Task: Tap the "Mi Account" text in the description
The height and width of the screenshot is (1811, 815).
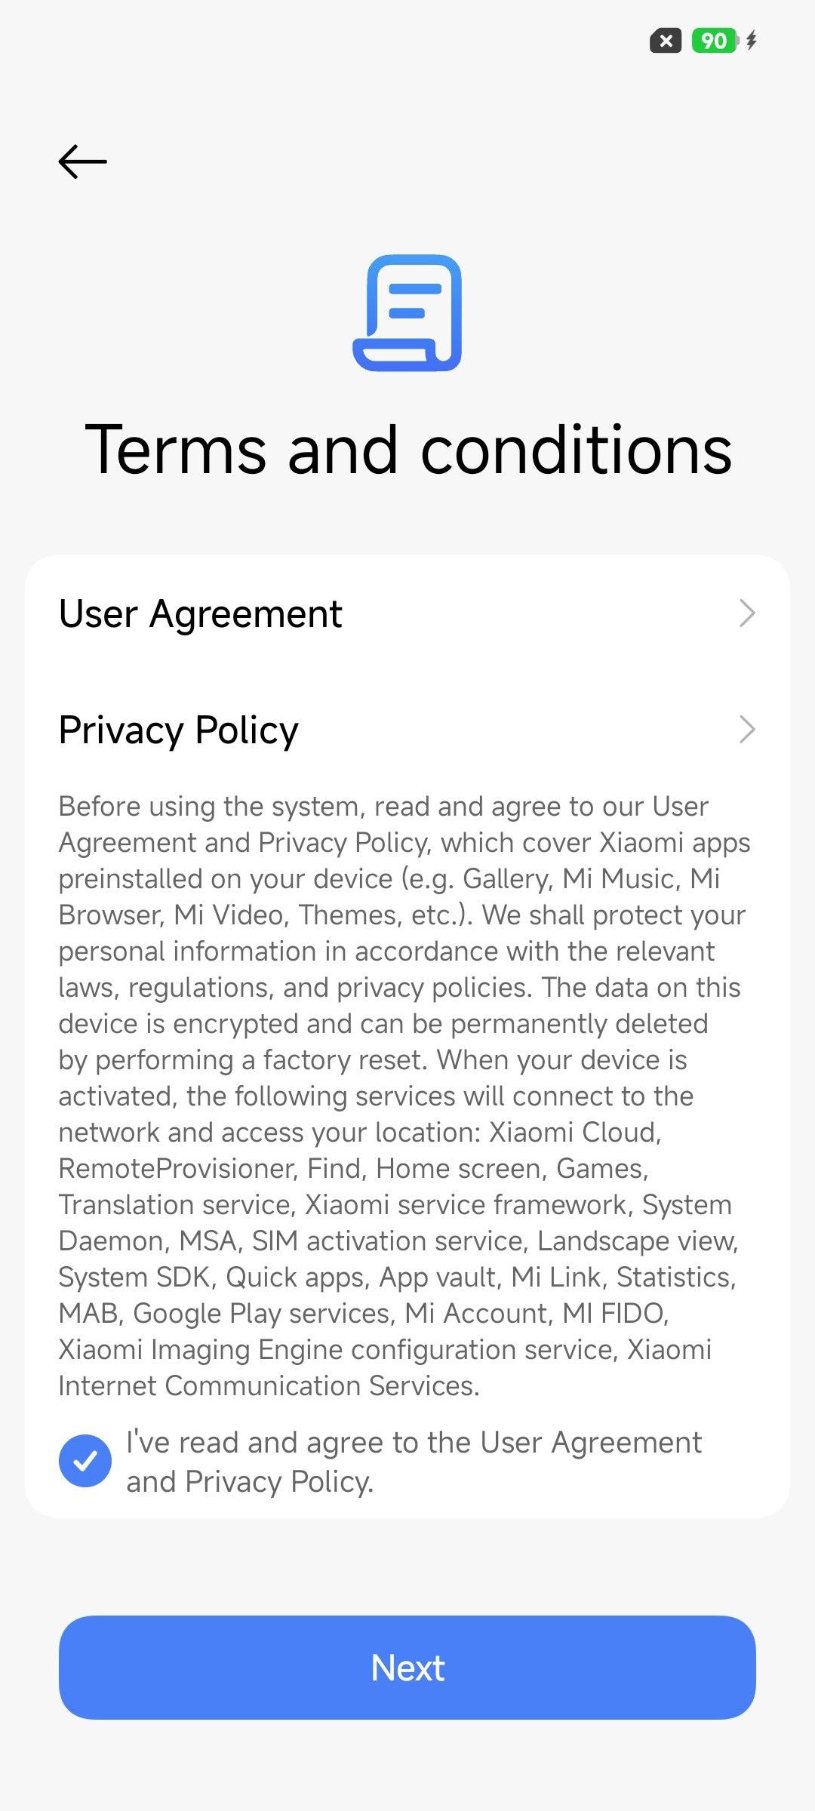Action: 476,1313
